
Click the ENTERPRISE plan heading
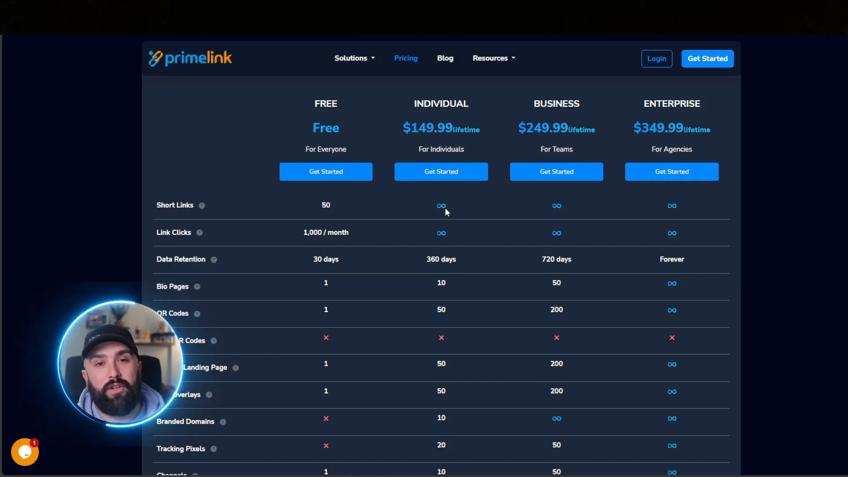pyautogui.click(x=672, y=104)
